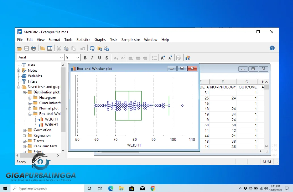Image resolution: width=293 pixels, height=192 pixels.
Task: Select Variables in the contents tree
Action: coord(35,76)
